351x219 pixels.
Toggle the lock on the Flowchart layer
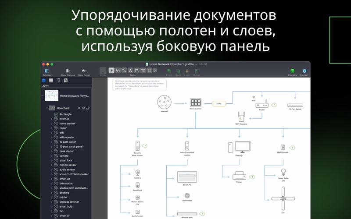pos(88,108)
